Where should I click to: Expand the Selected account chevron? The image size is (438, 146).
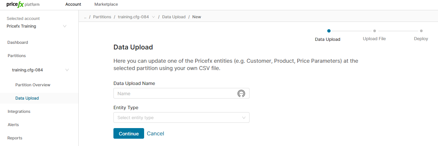65,26
